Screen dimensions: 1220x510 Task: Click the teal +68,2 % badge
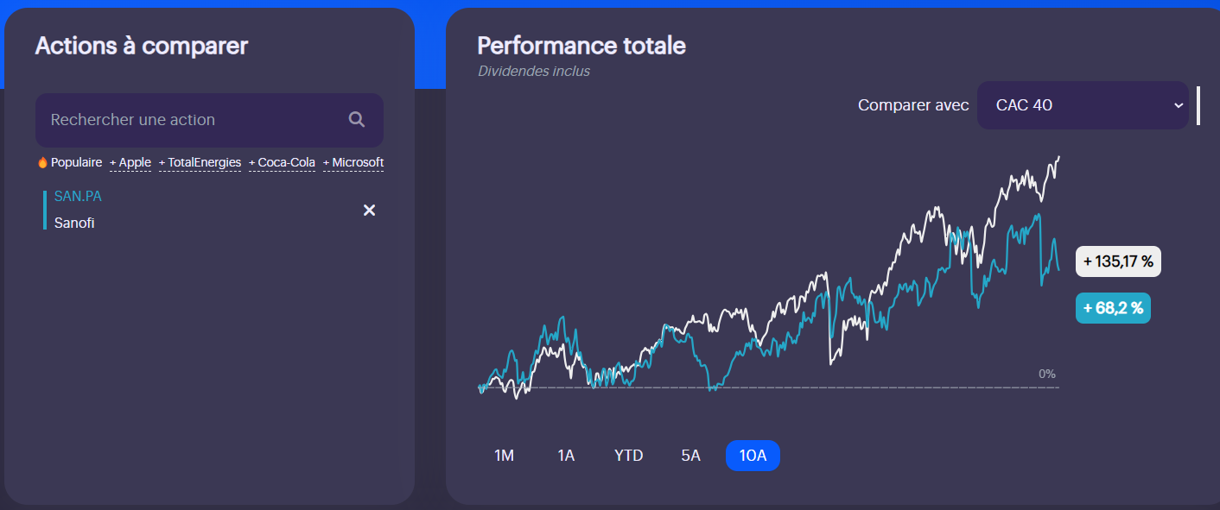click(x=1113, y=308)
